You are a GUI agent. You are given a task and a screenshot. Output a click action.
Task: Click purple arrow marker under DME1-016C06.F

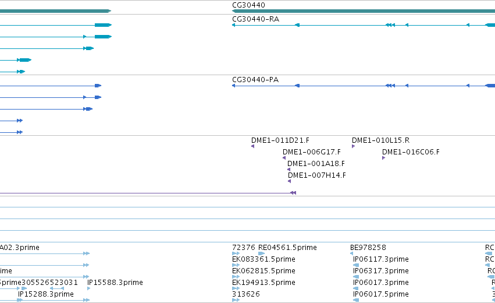(383, 158)
